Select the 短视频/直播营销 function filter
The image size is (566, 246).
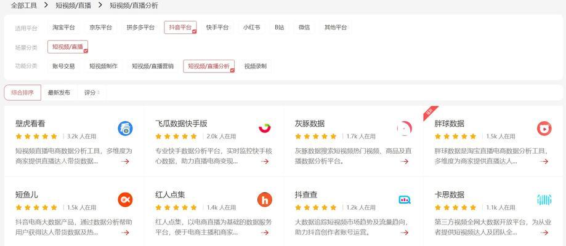click(153, 66)
